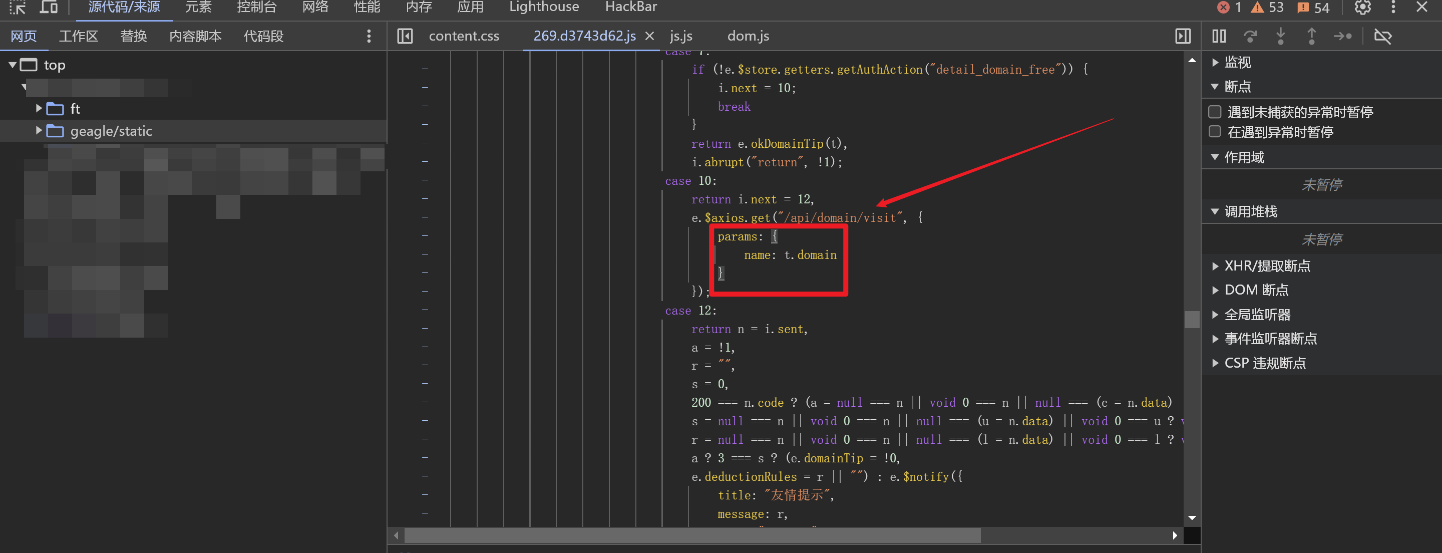1442x553 pixels.
Task: Open the 内存 Memory tab
Action: coord(419,8)
